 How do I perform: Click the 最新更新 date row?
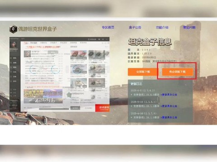(142, 57)
